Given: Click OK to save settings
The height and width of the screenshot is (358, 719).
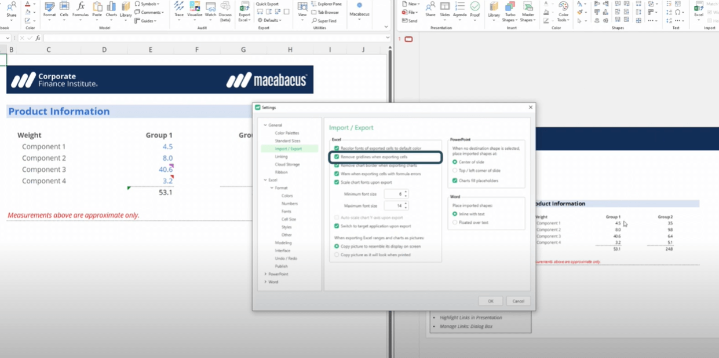Looking at the screenshot, I should click(x=490, y=301).
